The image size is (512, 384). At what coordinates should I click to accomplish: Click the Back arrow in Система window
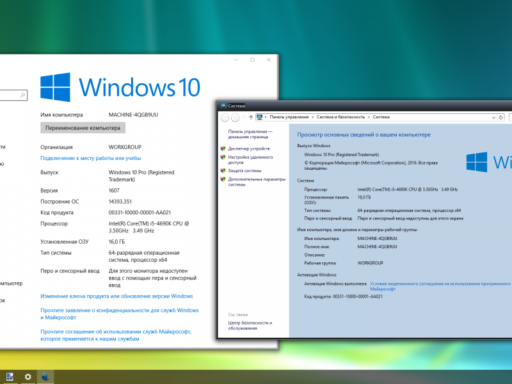[225, 117]
